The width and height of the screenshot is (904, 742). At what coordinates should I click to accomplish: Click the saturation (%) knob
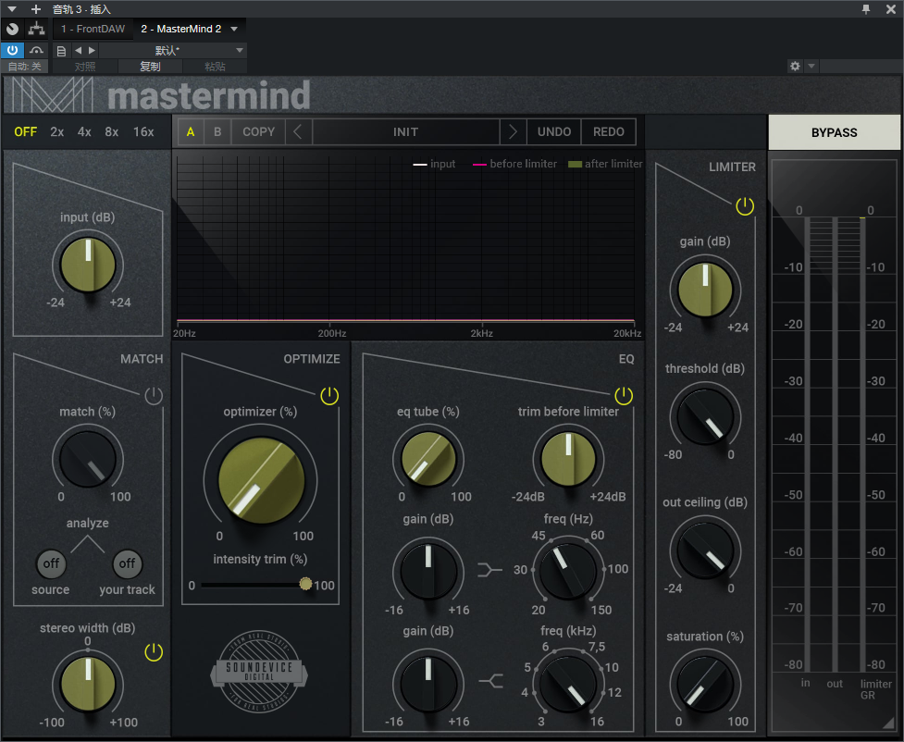click(x=705, y=685)
